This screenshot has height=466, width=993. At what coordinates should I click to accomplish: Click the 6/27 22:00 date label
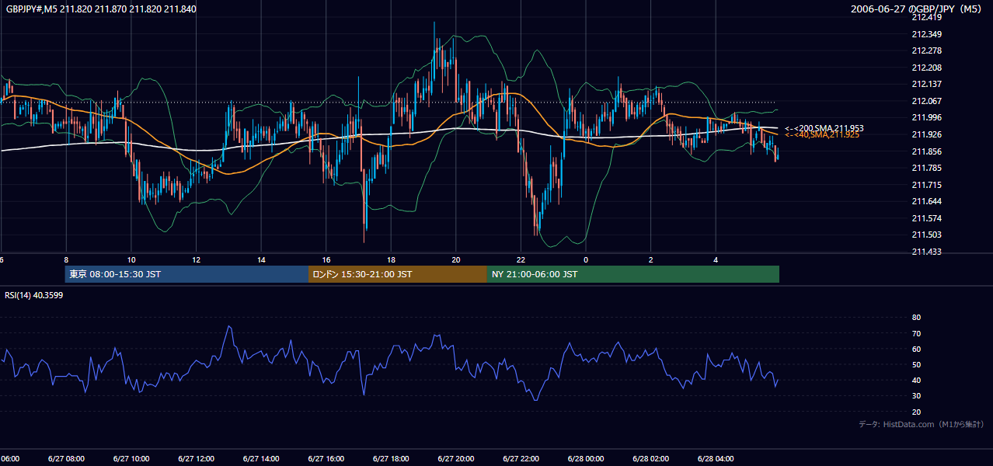click(x=521, y=459)
